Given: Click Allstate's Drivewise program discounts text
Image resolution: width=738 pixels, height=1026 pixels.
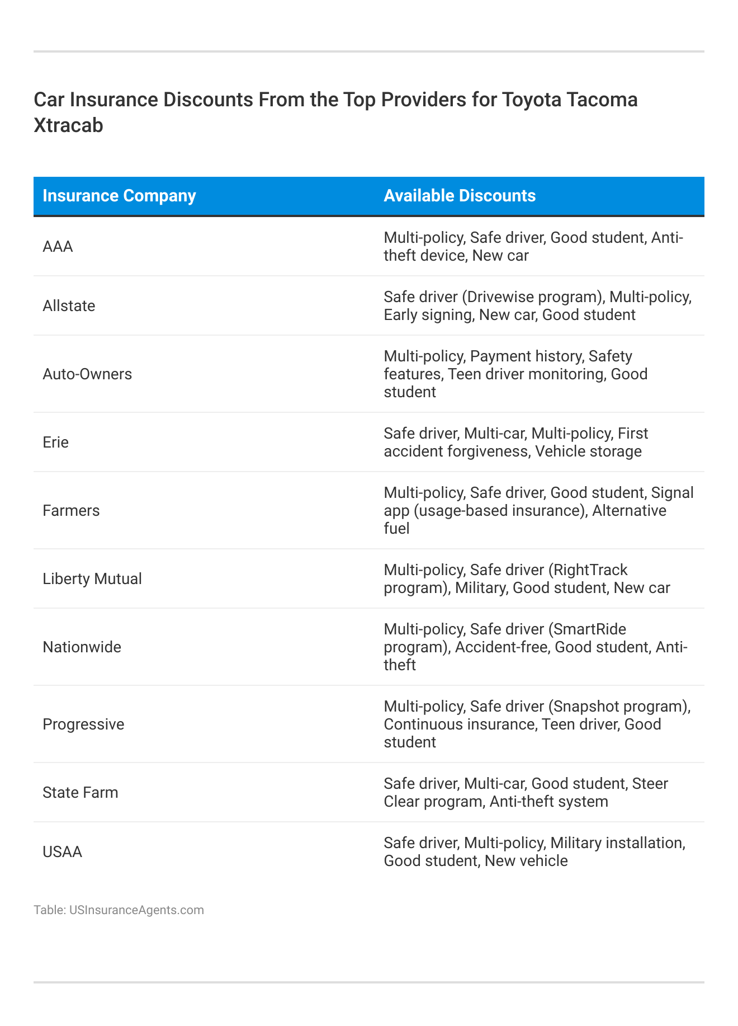Looking at the screenshot, I should [537, 306].
